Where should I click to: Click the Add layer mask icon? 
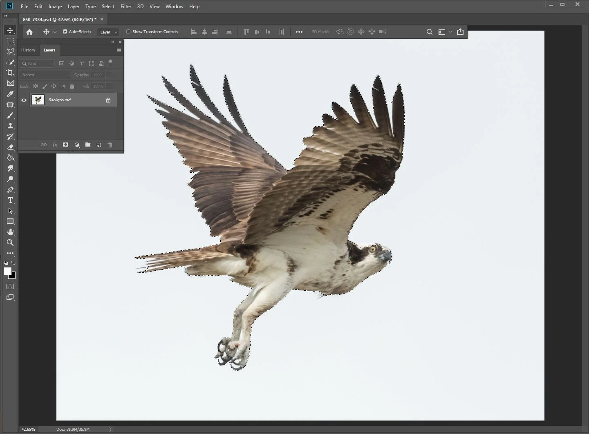tap(65, 145)
